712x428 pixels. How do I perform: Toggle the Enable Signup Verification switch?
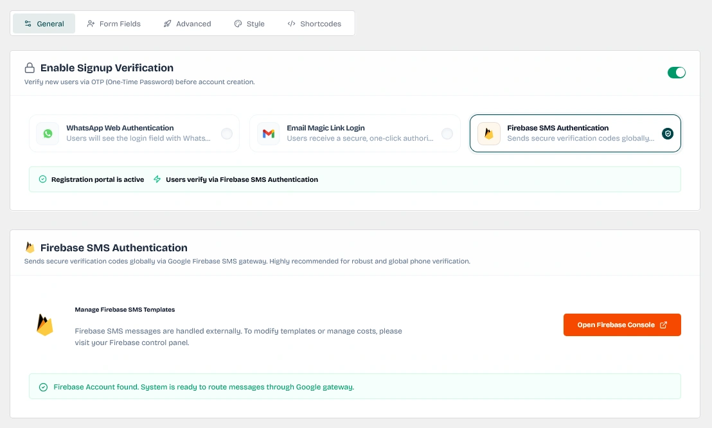coord(676,73)
